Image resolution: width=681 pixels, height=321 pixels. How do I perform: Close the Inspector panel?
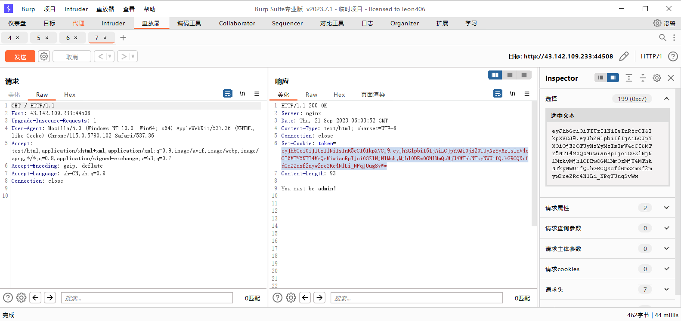671,78
